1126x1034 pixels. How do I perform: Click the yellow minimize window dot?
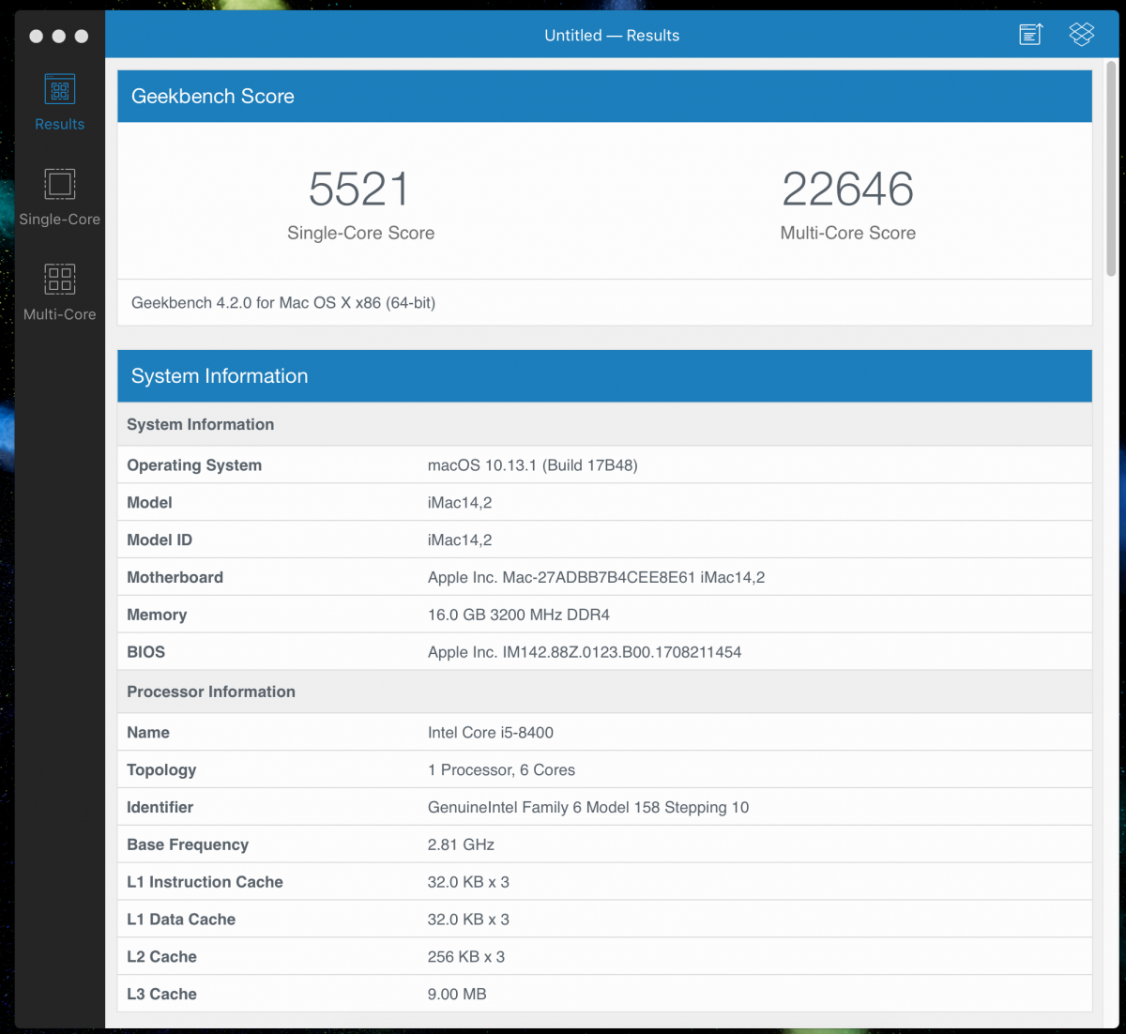[58, 36]
